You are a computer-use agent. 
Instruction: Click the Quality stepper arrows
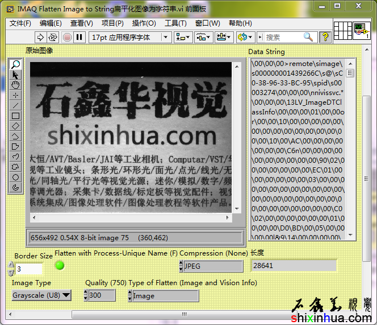pyautogui.click(x=85, y=295)
